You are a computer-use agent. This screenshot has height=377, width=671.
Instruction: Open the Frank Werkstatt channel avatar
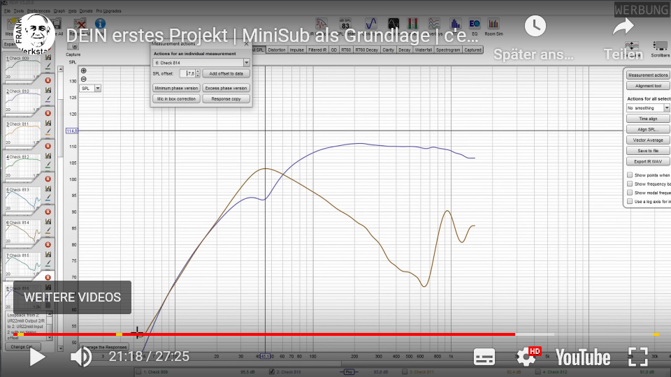coord(34,34)
